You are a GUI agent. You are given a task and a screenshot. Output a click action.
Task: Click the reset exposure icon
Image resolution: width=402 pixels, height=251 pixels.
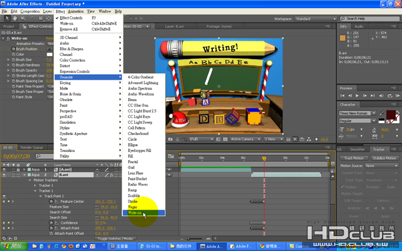point(317,139)
